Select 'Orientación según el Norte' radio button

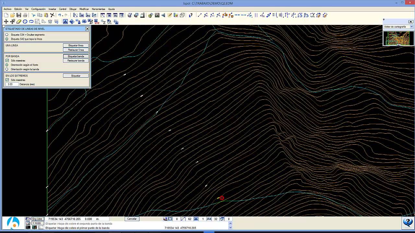pyautogui.click(x=7, y=65)
